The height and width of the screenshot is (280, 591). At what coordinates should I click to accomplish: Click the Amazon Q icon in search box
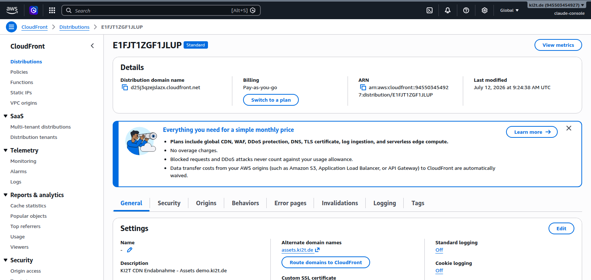tap(253, 10)
